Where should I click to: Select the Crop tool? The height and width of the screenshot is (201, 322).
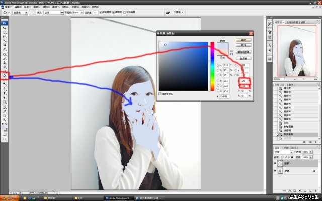(4, 45)
